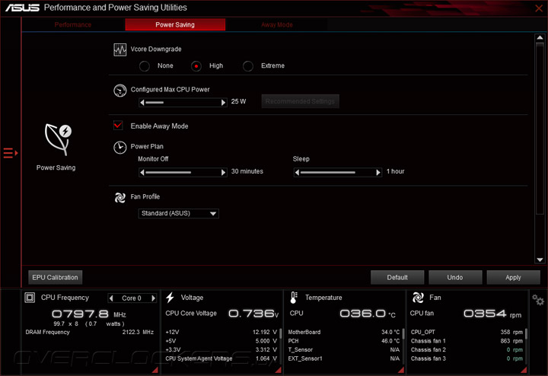Screen dimensions: 548x376
Task: Click the 036.0 °C CPU temperature readout
Action: (368, 314)
